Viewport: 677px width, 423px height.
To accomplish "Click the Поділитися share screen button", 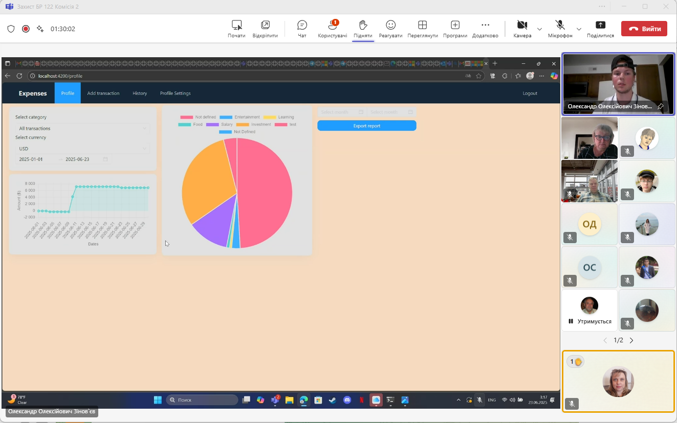I will tap(600, 29).
